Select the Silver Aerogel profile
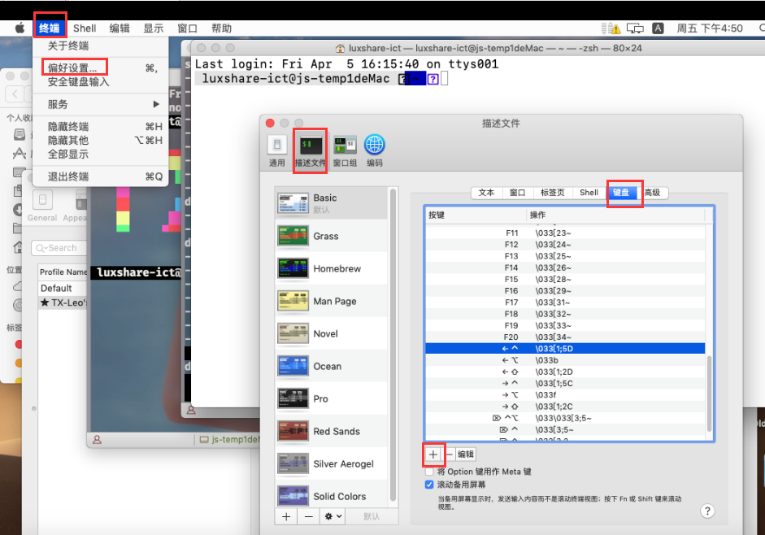Viewport: 765px width, 535px height. [x=332, y=463]
